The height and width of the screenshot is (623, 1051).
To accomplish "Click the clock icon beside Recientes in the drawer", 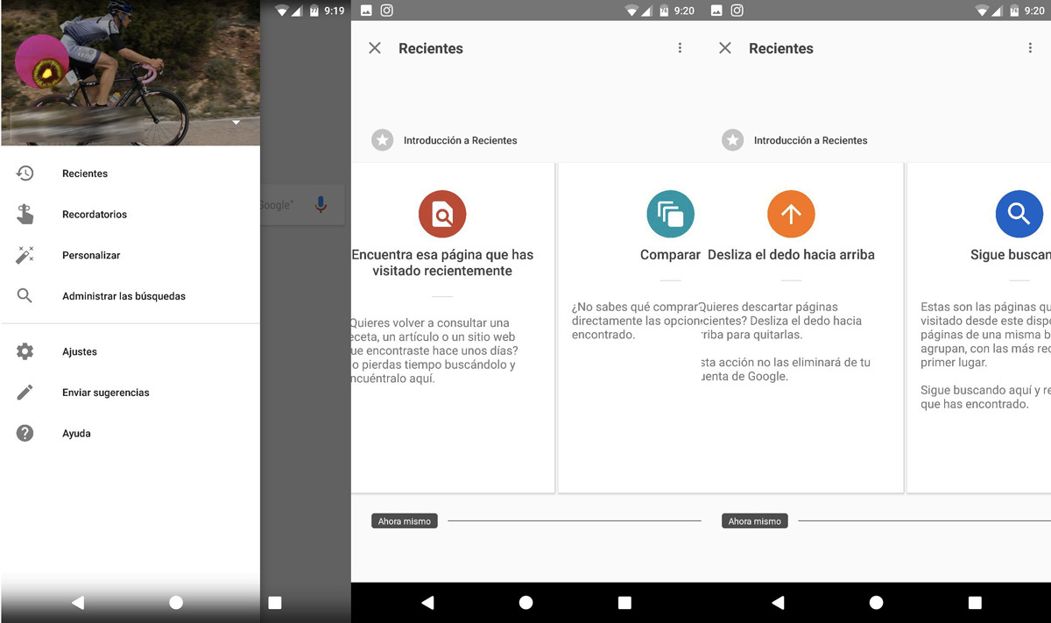I will tap(25, 173).
